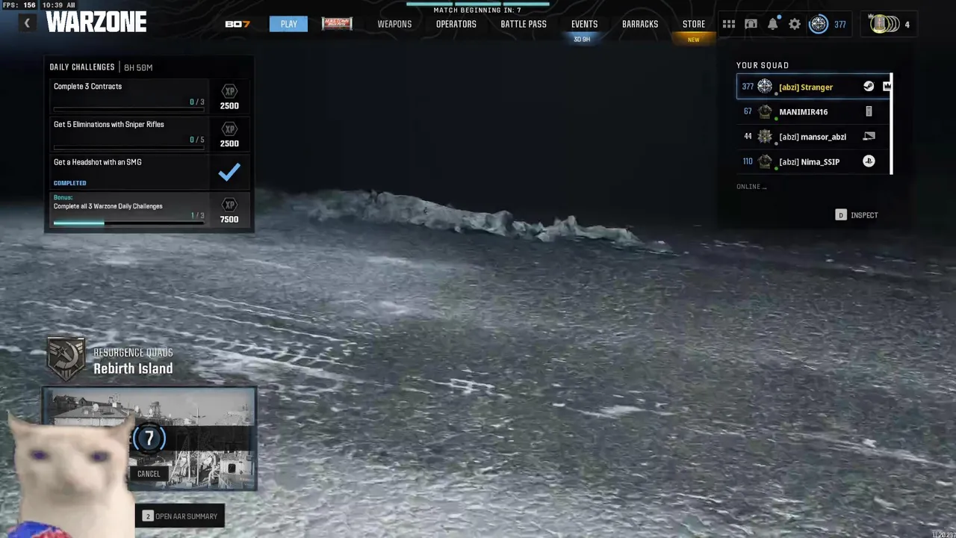Open the social headset icon

pos(751,24)
